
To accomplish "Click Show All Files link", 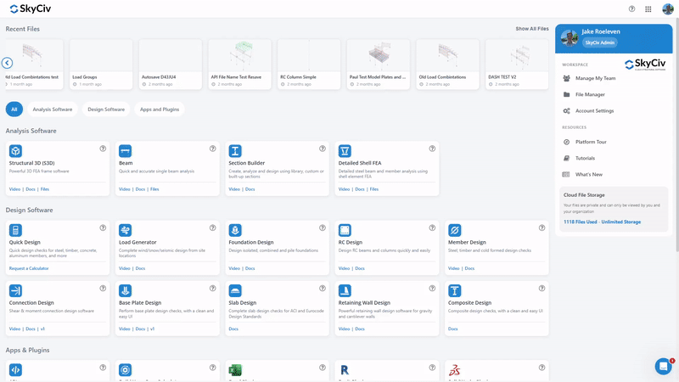I will pos(532,29).
